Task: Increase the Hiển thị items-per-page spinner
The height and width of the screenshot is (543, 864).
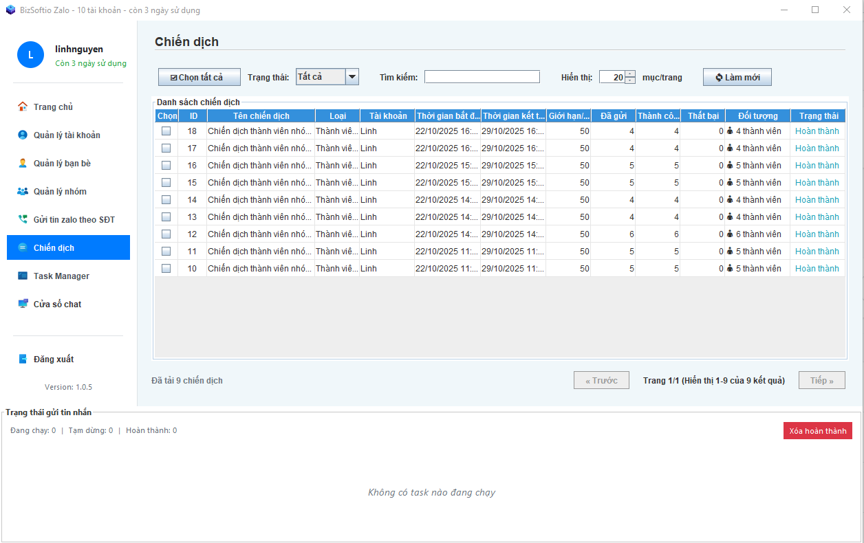Action: pyautogui.click(x=630, y=74)
